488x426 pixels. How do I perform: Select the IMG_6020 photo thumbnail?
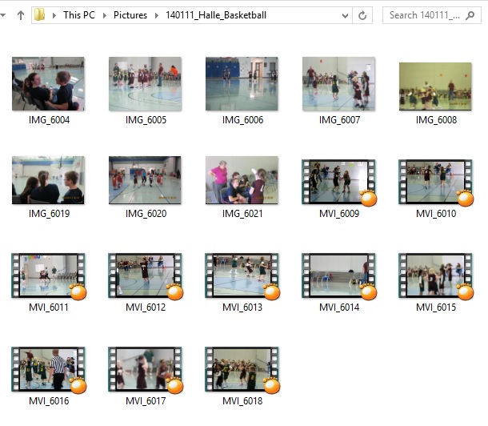[x=145, y=180]
